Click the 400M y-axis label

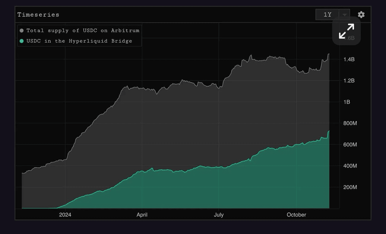(350, 166)
